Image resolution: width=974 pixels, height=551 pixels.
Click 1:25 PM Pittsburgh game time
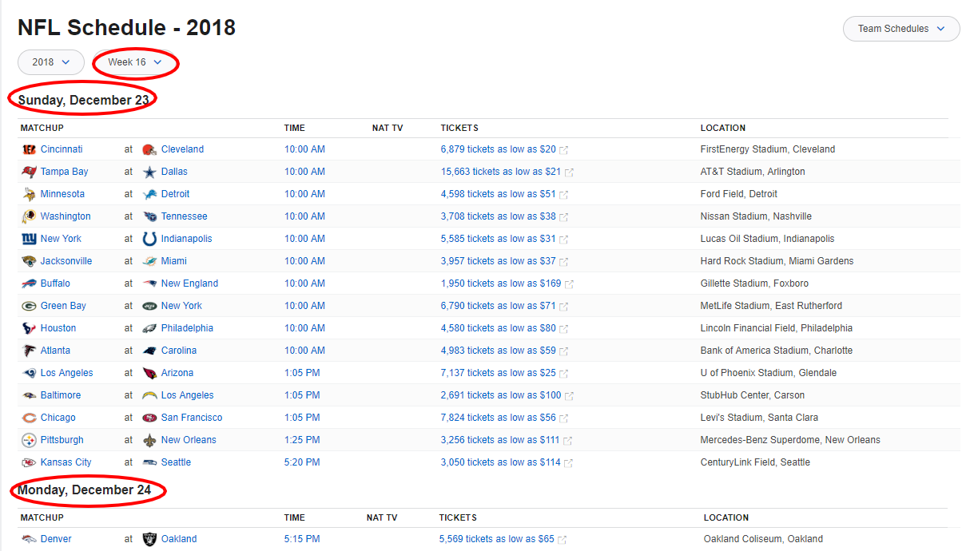(x=302, y=440)
